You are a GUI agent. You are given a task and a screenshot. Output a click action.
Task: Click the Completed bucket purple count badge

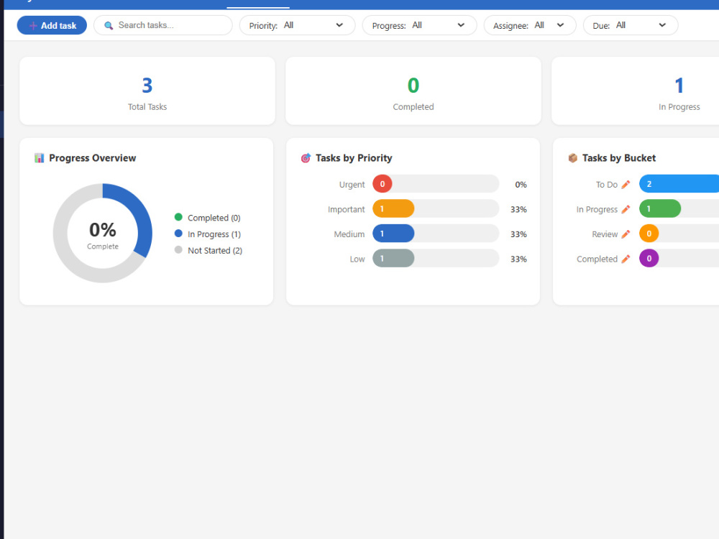click(x=649, y=258)
